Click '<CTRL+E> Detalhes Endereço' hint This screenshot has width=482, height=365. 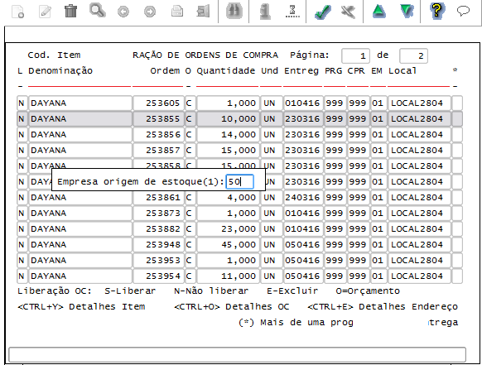(x=383, y=306)
